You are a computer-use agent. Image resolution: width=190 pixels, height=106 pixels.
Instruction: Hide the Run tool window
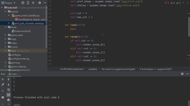pos(187,74)
